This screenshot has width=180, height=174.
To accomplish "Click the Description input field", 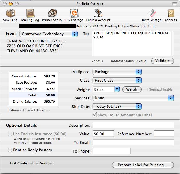I will (133, 125).
